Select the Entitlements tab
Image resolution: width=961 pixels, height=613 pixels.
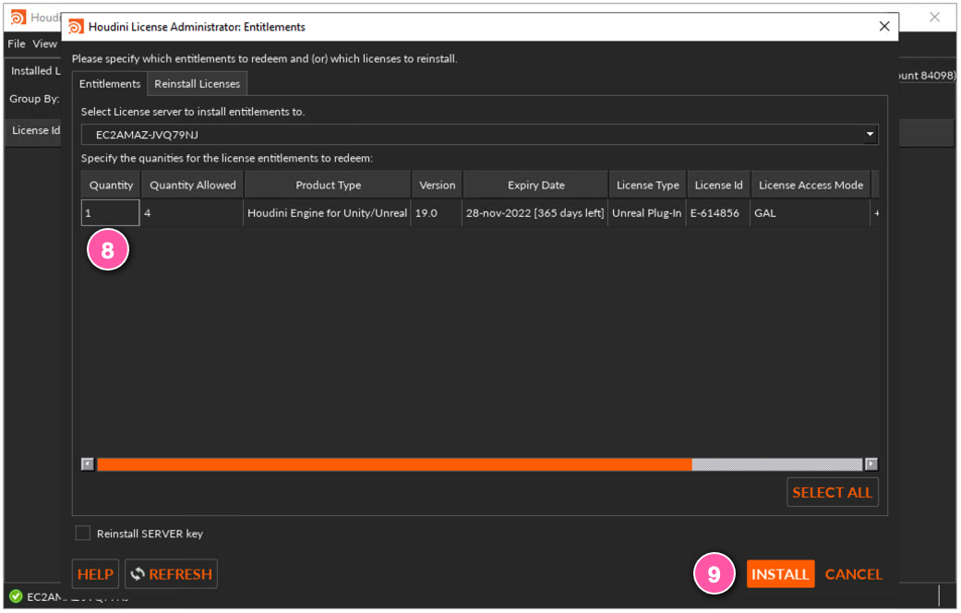pyautogui.click(x=110, y=84)
